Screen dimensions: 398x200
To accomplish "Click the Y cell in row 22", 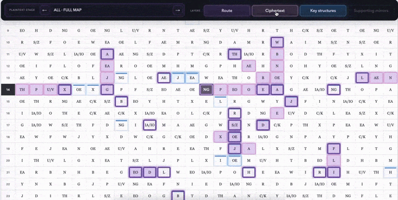I will [22, 184].
